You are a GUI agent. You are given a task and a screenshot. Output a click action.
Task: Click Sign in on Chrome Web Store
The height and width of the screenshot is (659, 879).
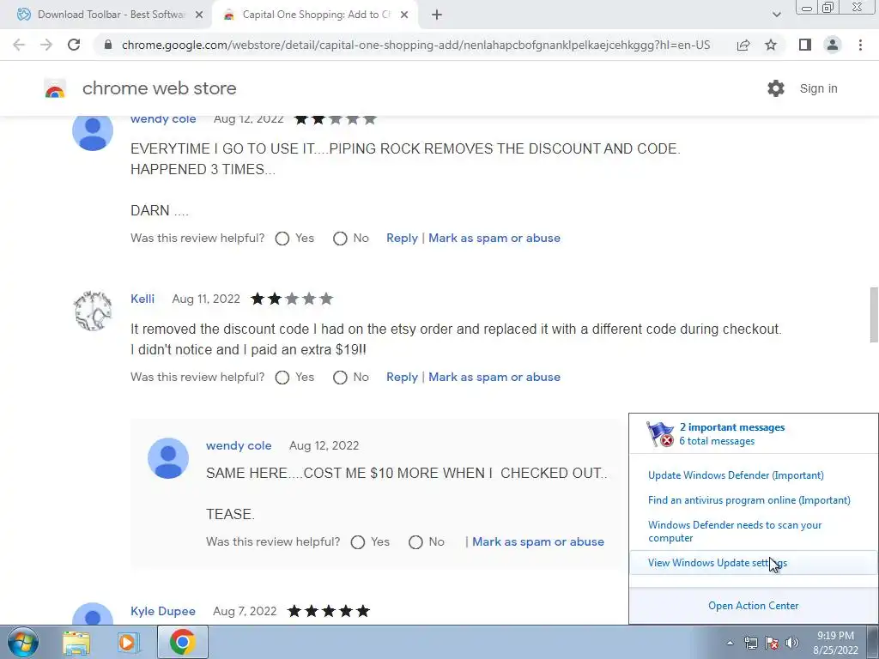point(818,88)
